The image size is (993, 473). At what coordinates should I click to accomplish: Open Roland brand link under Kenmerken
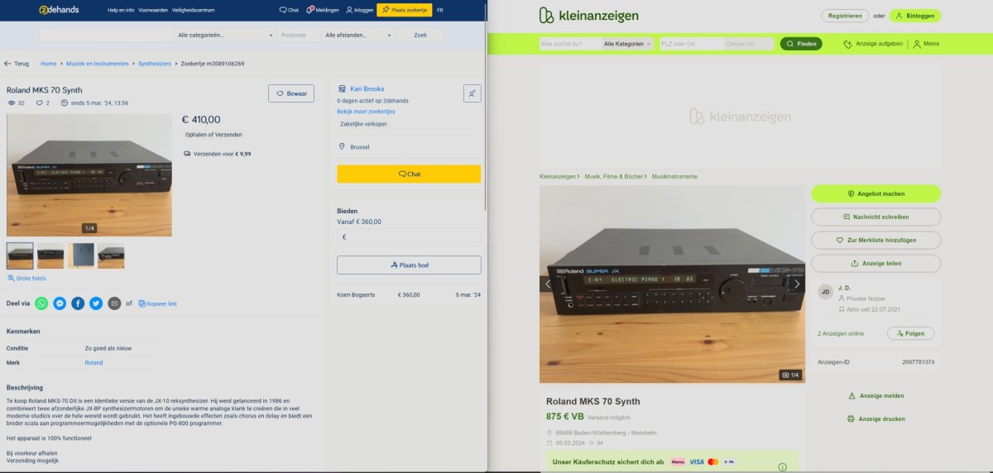94,362
